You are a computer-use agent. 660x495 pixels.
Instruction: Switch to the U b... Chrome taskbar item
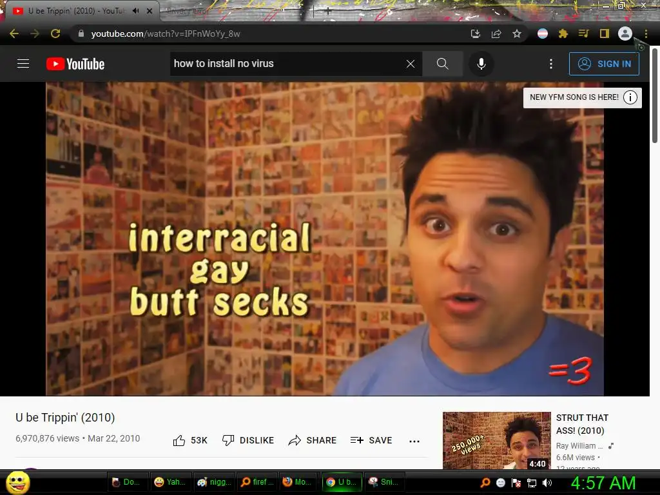click(x=342, y=482)
